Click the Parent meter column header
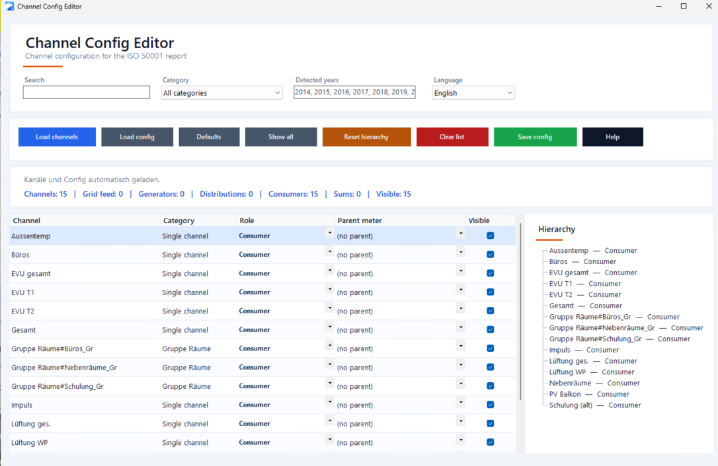The image size is (718, 466). pos(400,220)
